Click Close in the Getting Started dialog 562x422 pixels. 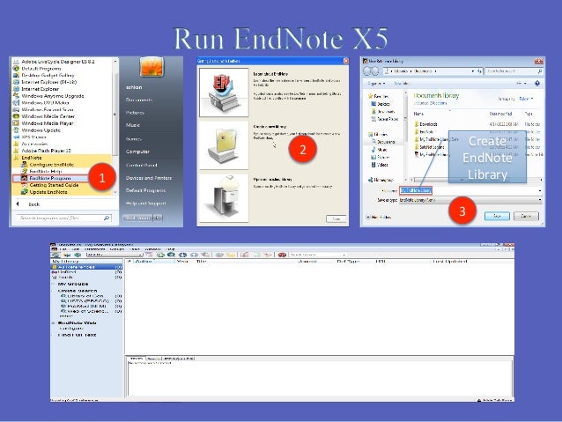tap(336, 218)
